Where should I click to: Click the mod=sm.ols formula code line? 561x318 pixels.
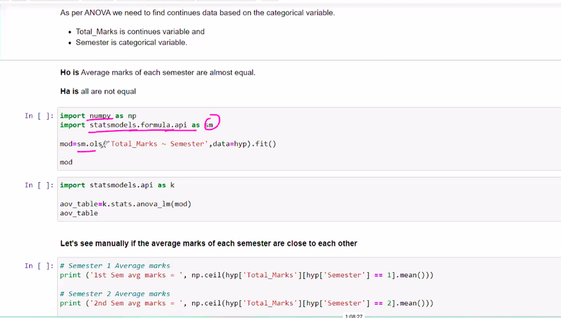[x=168, y=144]
